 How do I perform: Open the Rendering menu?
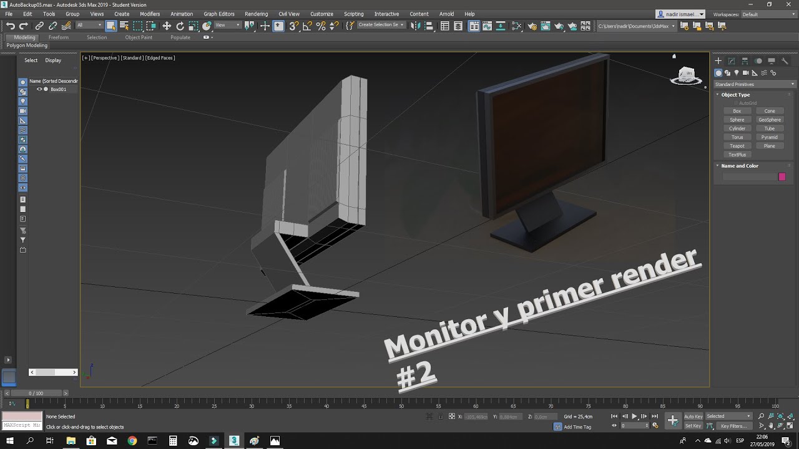[256, 14]
